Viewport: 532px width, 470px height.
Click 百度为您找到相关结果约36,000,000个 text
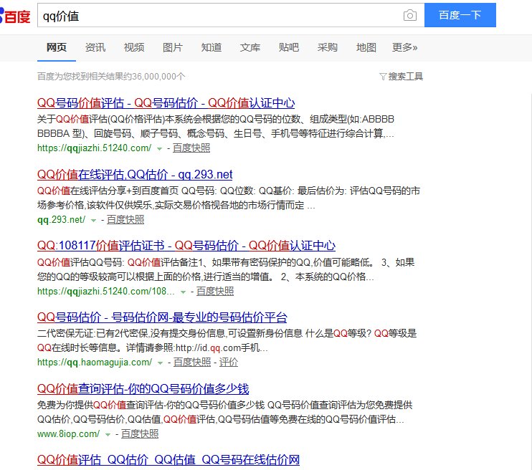pyautogui.click(x=111, y=76)
